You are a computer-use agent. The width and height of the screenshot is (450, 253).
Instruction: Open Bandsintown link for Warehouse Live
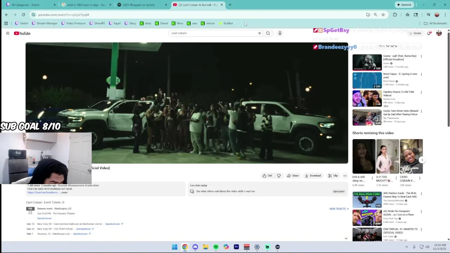point(82,234)
